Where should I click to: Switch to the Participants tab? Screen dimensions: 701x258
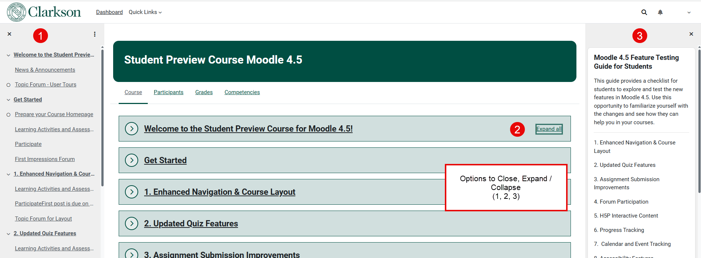pos(168,92)
